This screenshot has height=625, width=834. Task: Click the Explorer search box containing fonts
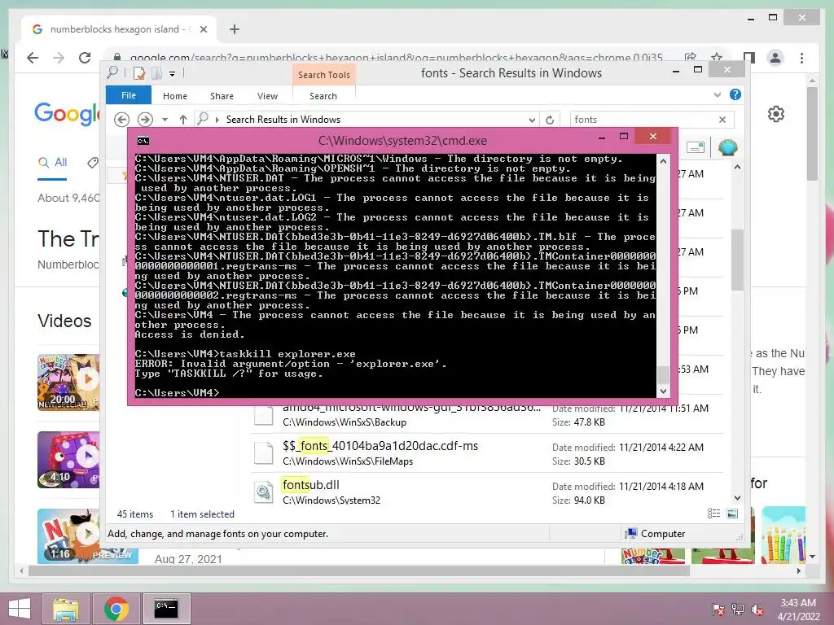coord(643,120)
